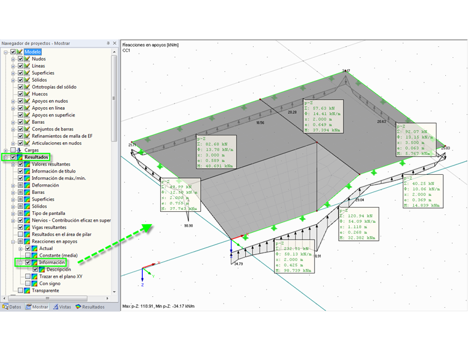The image size is (468, 351).
Task: Click the Barras model item icon
Action: pyautogui.click(x=27, y=122)
